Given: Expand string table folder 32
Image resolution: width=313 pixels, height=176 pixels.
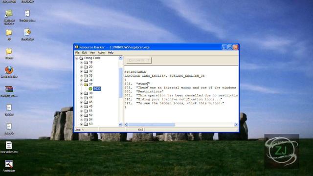Looking at the screenshot, I should pyautogui.click(x=81, y=71).
